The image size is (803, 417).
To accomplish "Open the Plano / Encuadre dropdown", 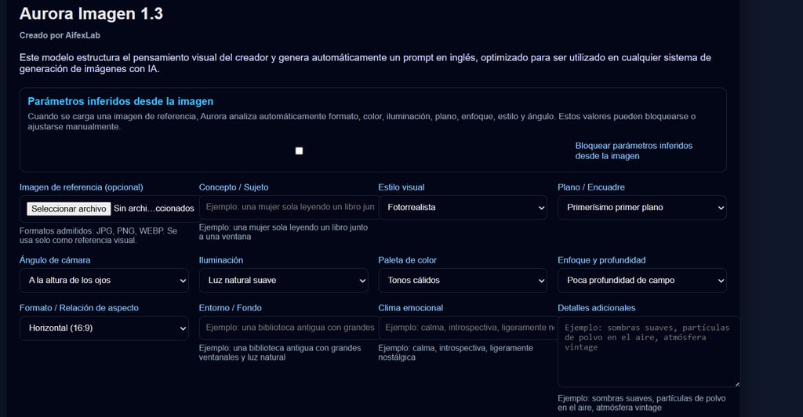I will point(642,207).
